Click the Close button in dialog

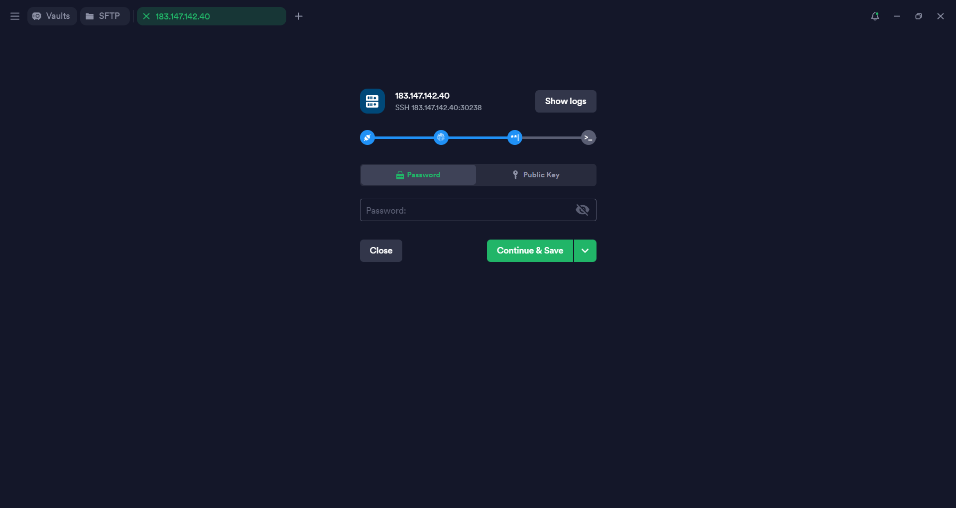coord(381,251)
